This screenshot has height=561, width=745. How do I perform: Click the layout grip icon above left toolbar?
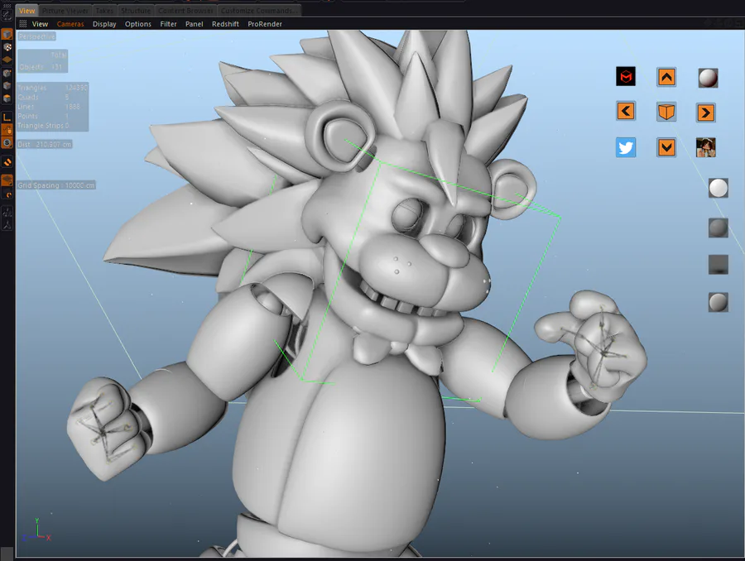(7, 4)
